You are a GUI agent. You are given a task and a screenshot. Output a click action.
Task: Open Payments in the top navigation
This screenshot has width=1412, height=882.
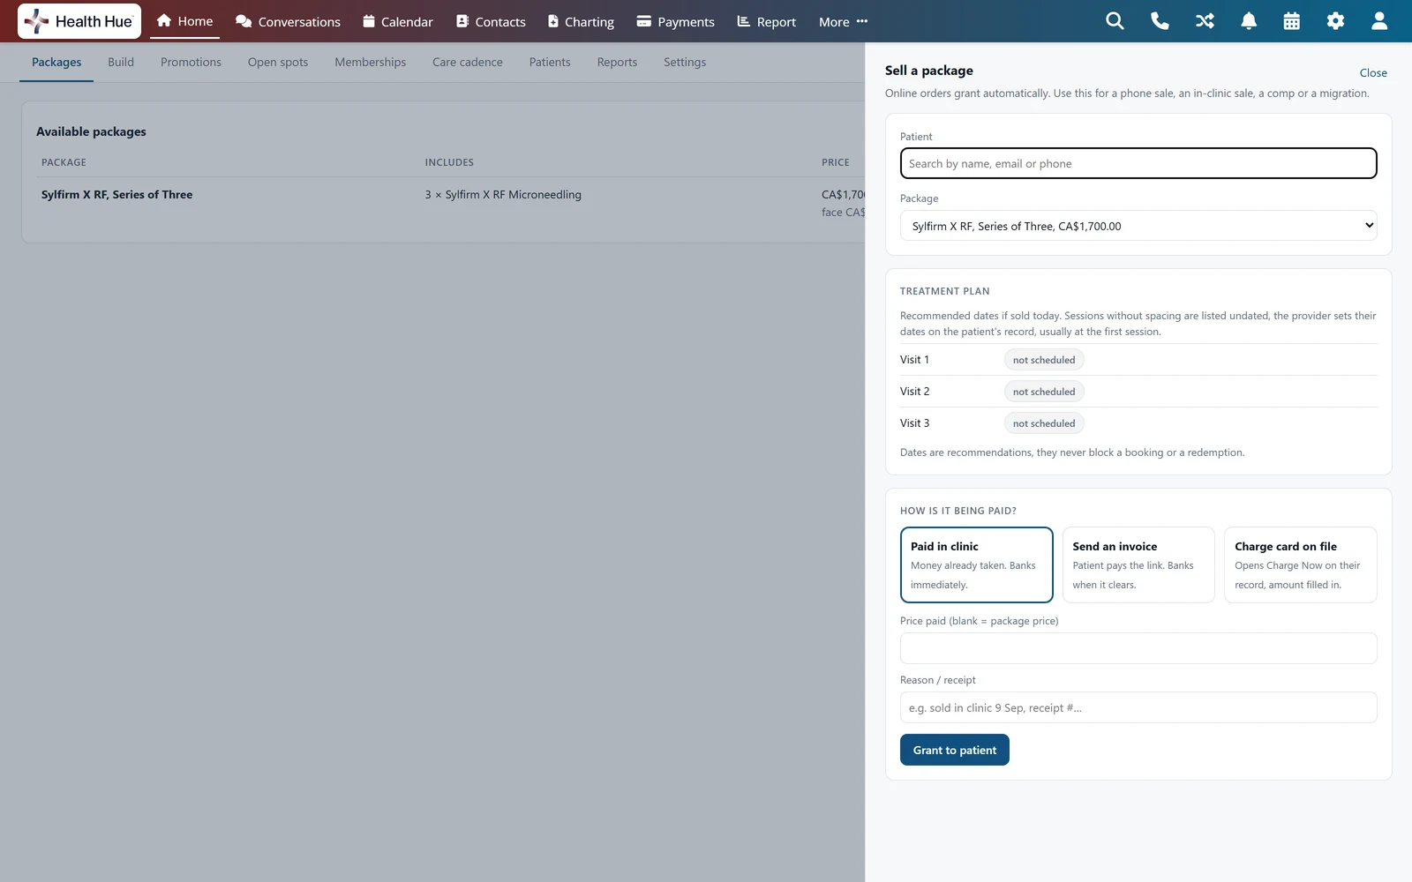pyautogui.click(x=676, y=21)
